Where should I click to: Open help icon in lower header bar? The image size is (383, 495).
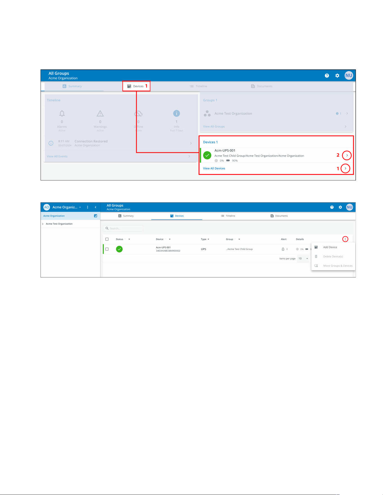pyautogui.click(x=332, y=207)
